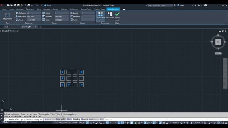Open the WCS dropdown below ViewCube
Image resolution: width=228 pixels, height=128 pixels.
click(218, 53)
